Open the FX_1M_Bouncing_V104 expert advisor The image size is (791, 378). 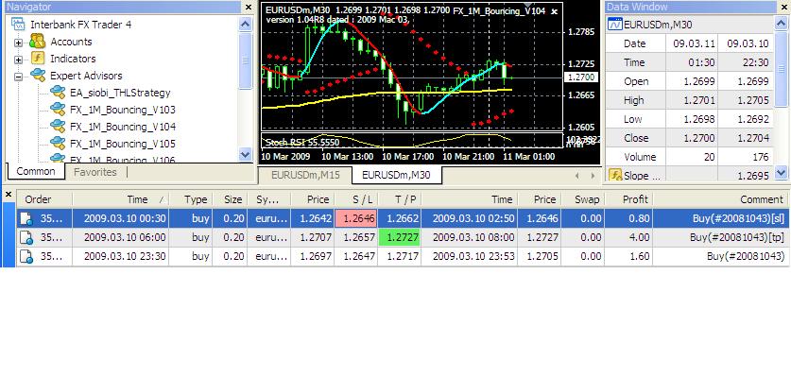[x=123, y=127]
